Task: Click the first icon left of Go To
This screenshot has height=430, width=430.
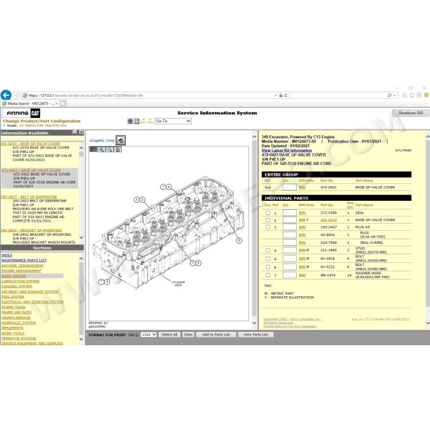Action: (130, 121)
